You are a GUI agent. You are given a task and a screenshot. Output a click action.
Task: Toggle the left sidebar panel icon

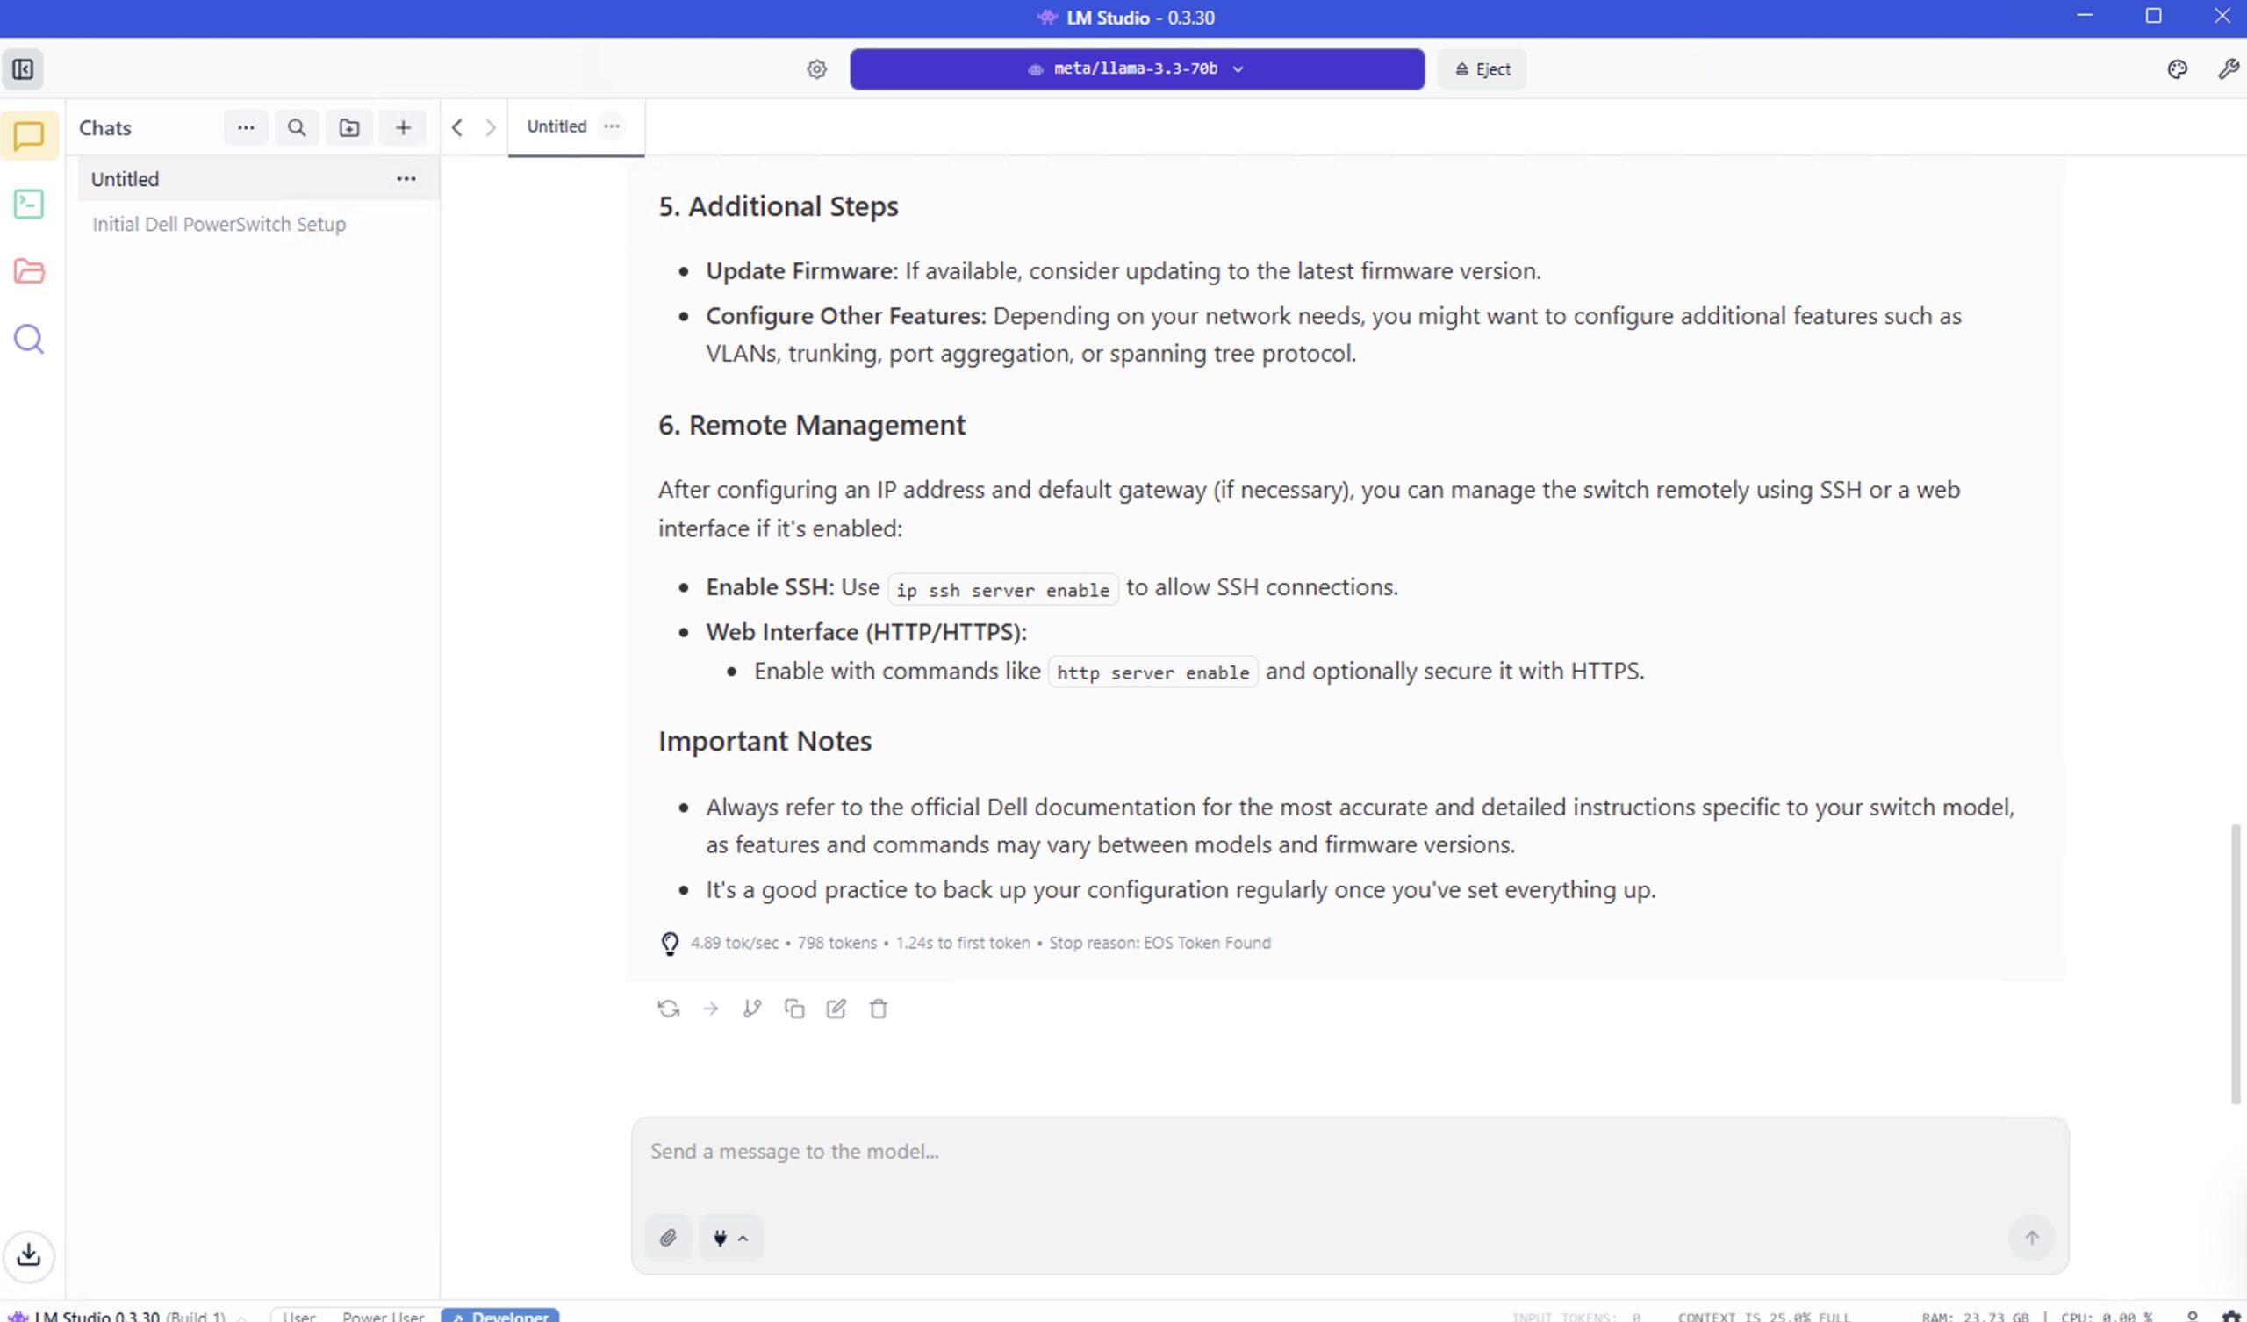tap(23, 69)
